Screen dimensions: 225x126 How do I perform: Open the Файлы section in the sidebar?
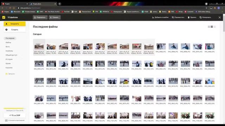pyautogui.click(x=8, y=42)
